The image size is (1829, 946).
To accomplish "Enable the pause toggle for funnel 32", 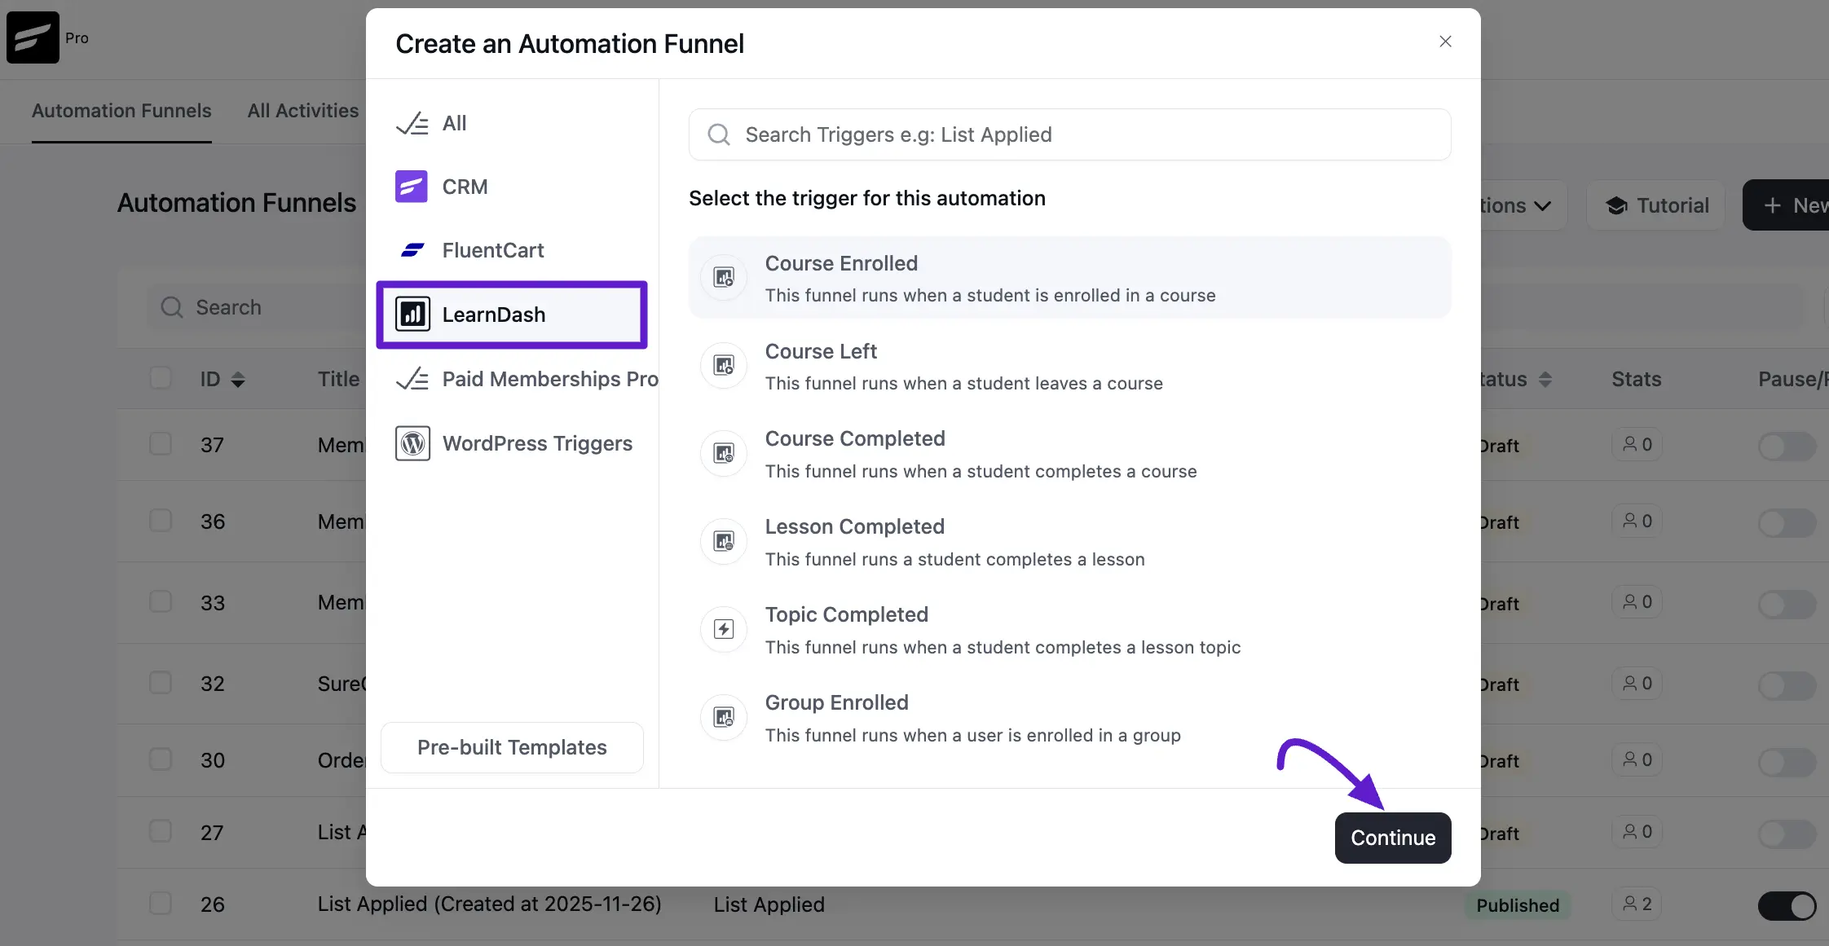I will [1787, 684].
